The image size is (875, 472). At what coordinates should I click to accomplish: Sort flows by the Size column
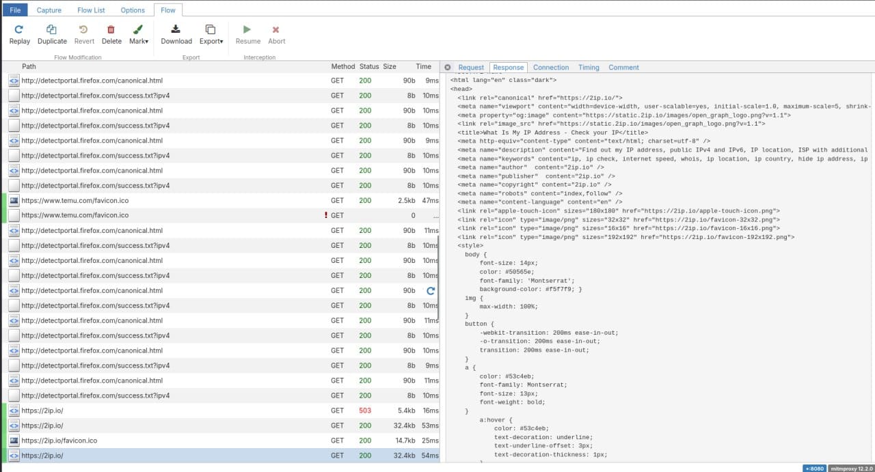pos(389,67)
